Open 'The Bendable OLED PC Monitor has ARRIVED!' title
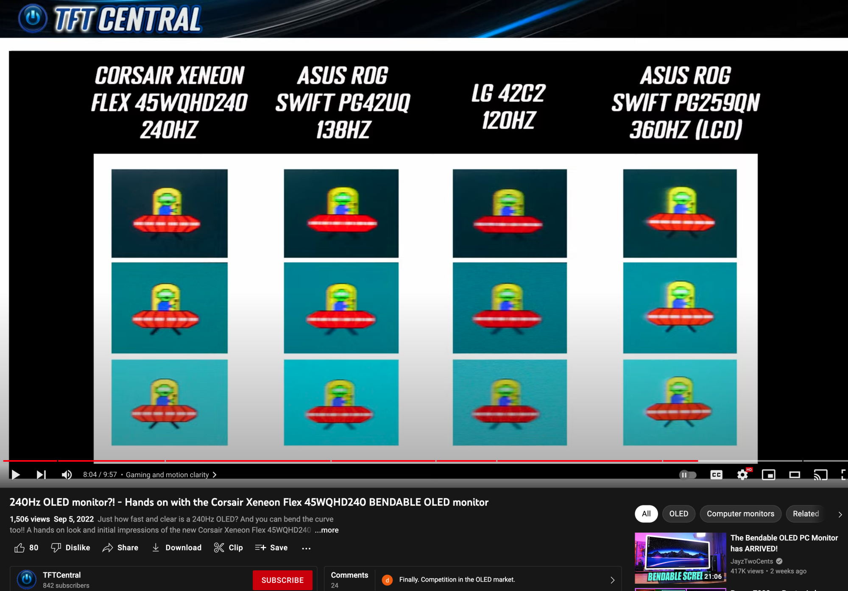The height and width of the screenshot is (591, 848). [784, 543]
